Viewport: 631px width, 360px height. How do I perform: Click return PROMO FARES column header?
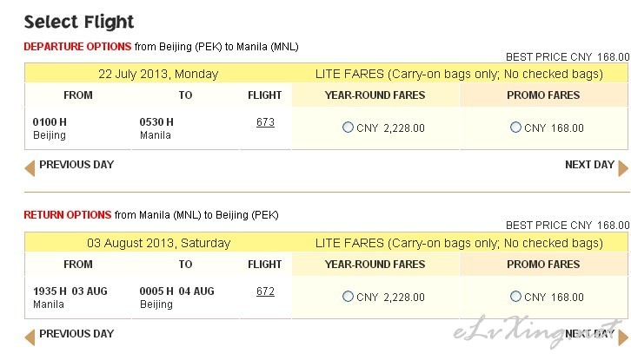[543, 265]
